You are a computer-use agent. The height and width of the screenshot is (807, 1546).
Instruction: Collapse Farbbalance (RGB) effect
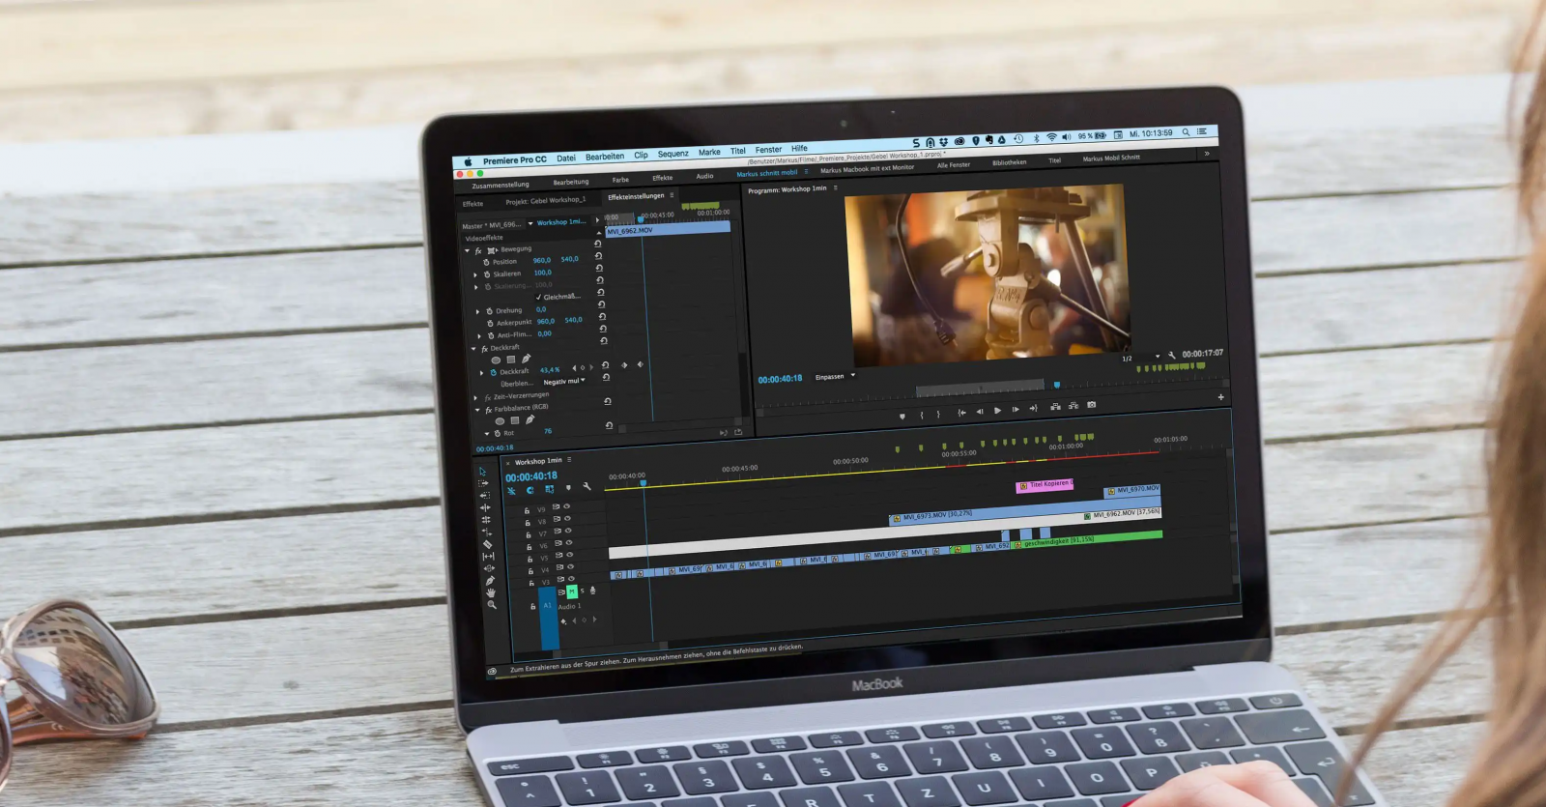(477, 410)
